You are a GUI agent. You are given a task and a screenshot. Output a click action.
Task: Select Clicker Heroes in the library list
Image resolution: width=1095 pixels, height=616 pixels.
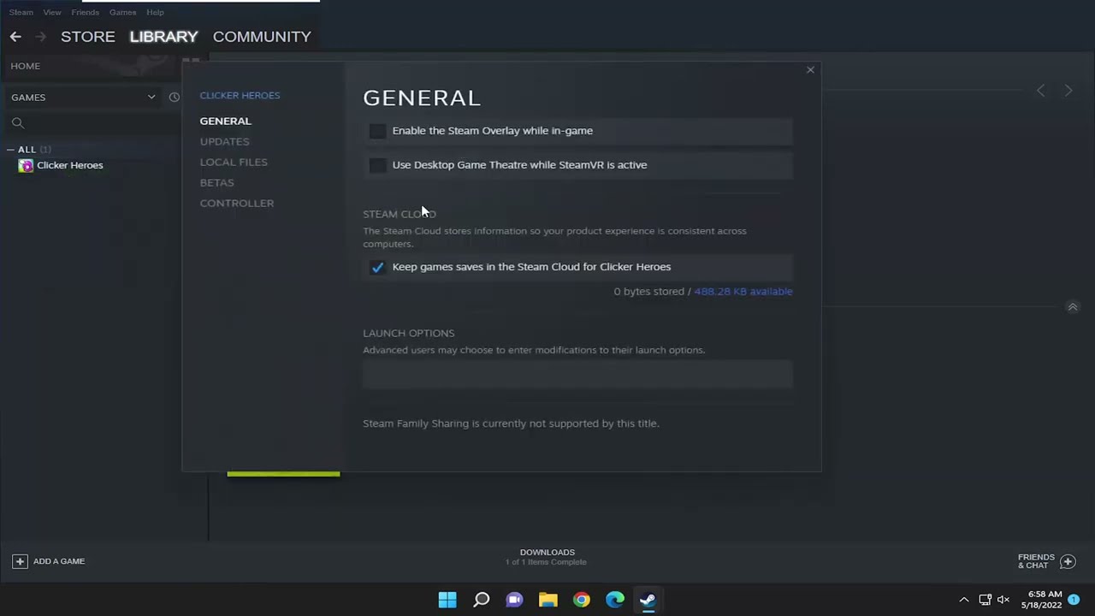(69, 165)
